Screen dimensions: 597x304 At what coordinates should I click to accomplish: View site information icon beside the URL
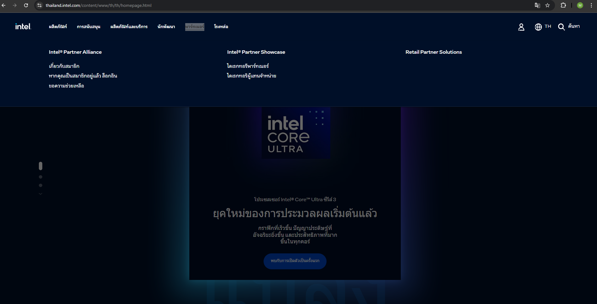point(39,5)
